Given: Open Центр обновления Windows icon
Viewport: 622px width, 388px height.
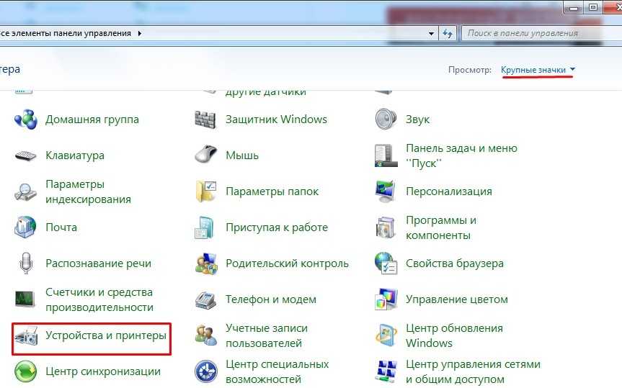Looking at the screenshot, I should (x=386, y=335).
